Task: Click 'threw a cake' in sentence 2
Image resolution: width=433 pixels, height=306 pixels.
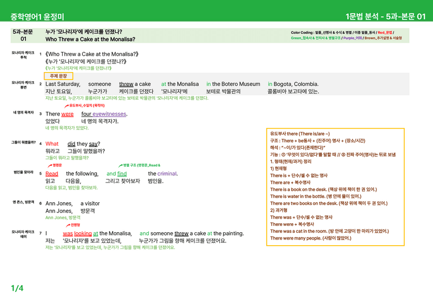Action: pos(135,84)
